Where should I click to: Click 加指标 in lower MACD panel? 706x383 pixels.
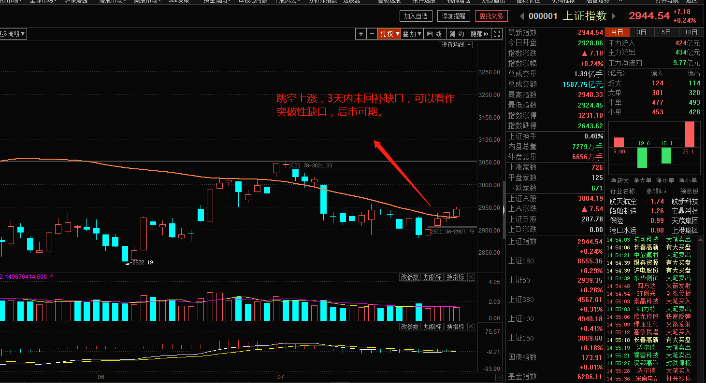(432, 327)
